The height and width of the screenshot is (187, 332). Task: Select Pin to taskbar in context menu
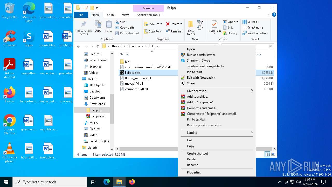(x=217, y=119)
